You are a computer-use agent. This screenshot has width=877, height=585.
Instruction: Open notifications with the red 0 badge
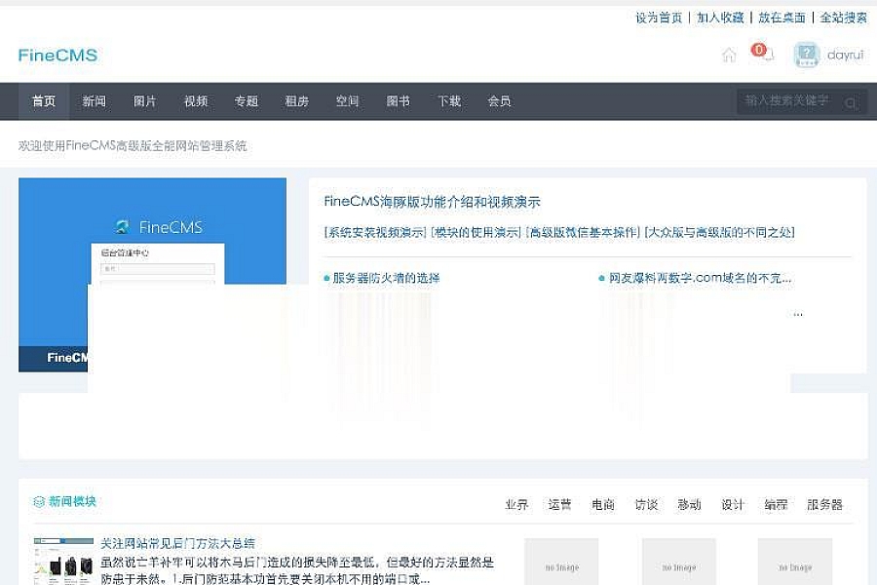762,52
